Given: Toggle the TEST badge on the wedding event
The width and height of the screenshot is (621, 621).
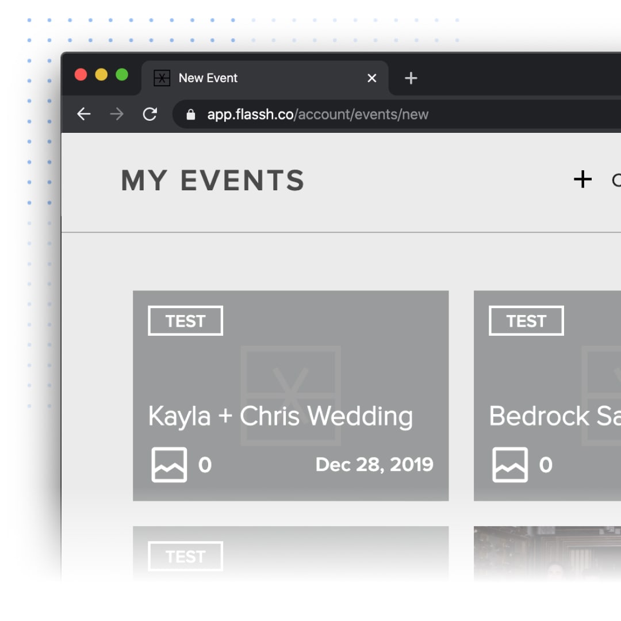Looking at the screenshot, I should click(185, 320).
